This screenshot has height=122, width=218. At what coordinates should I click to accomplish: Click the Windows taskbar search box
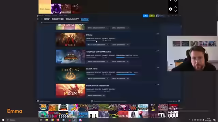[x=21, y=120]
